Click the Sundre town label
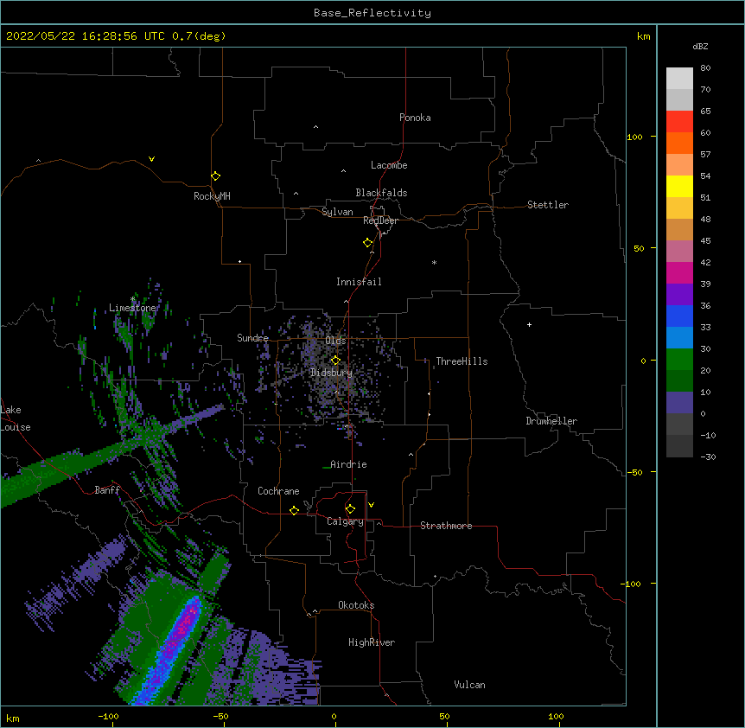The height and width of the screenshot is (728, 745). click(x=252, y=338)
